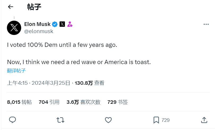This screenshot has width=215, height=130.
Task: Click the purple subscription star badge
Action: coord(70,24)
